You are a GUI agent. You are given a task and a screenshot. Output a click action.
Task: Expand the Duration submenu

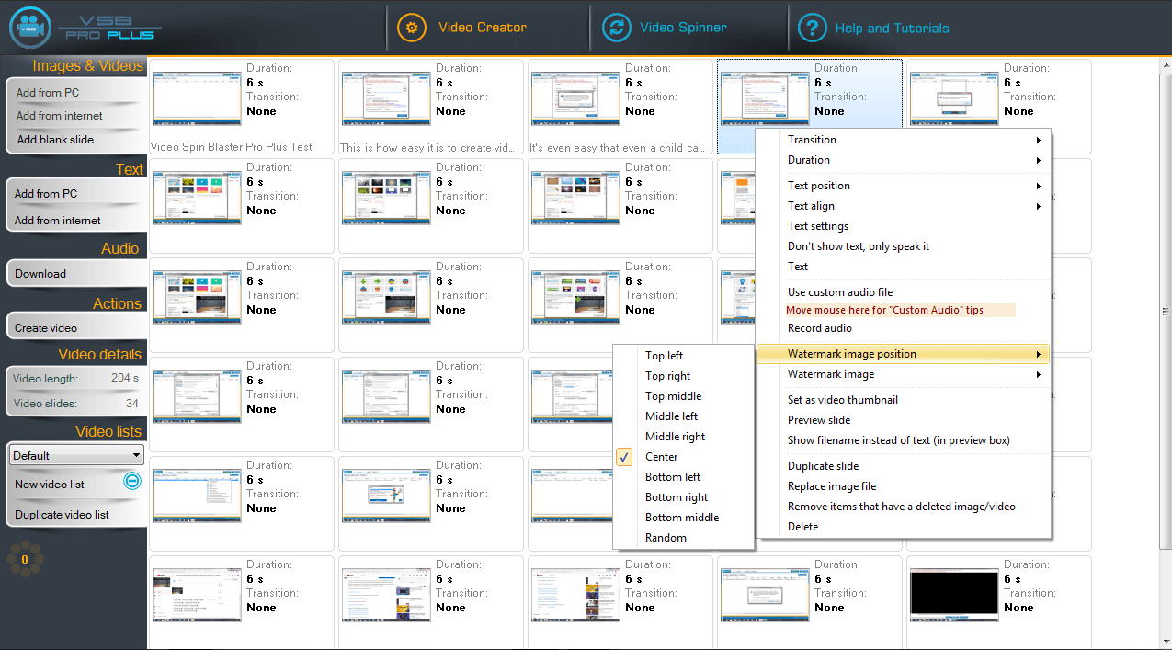tap(902, 160)
